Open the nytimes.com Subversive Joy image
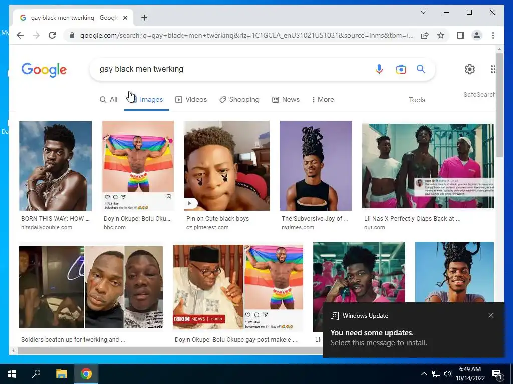 coord(316,166)
